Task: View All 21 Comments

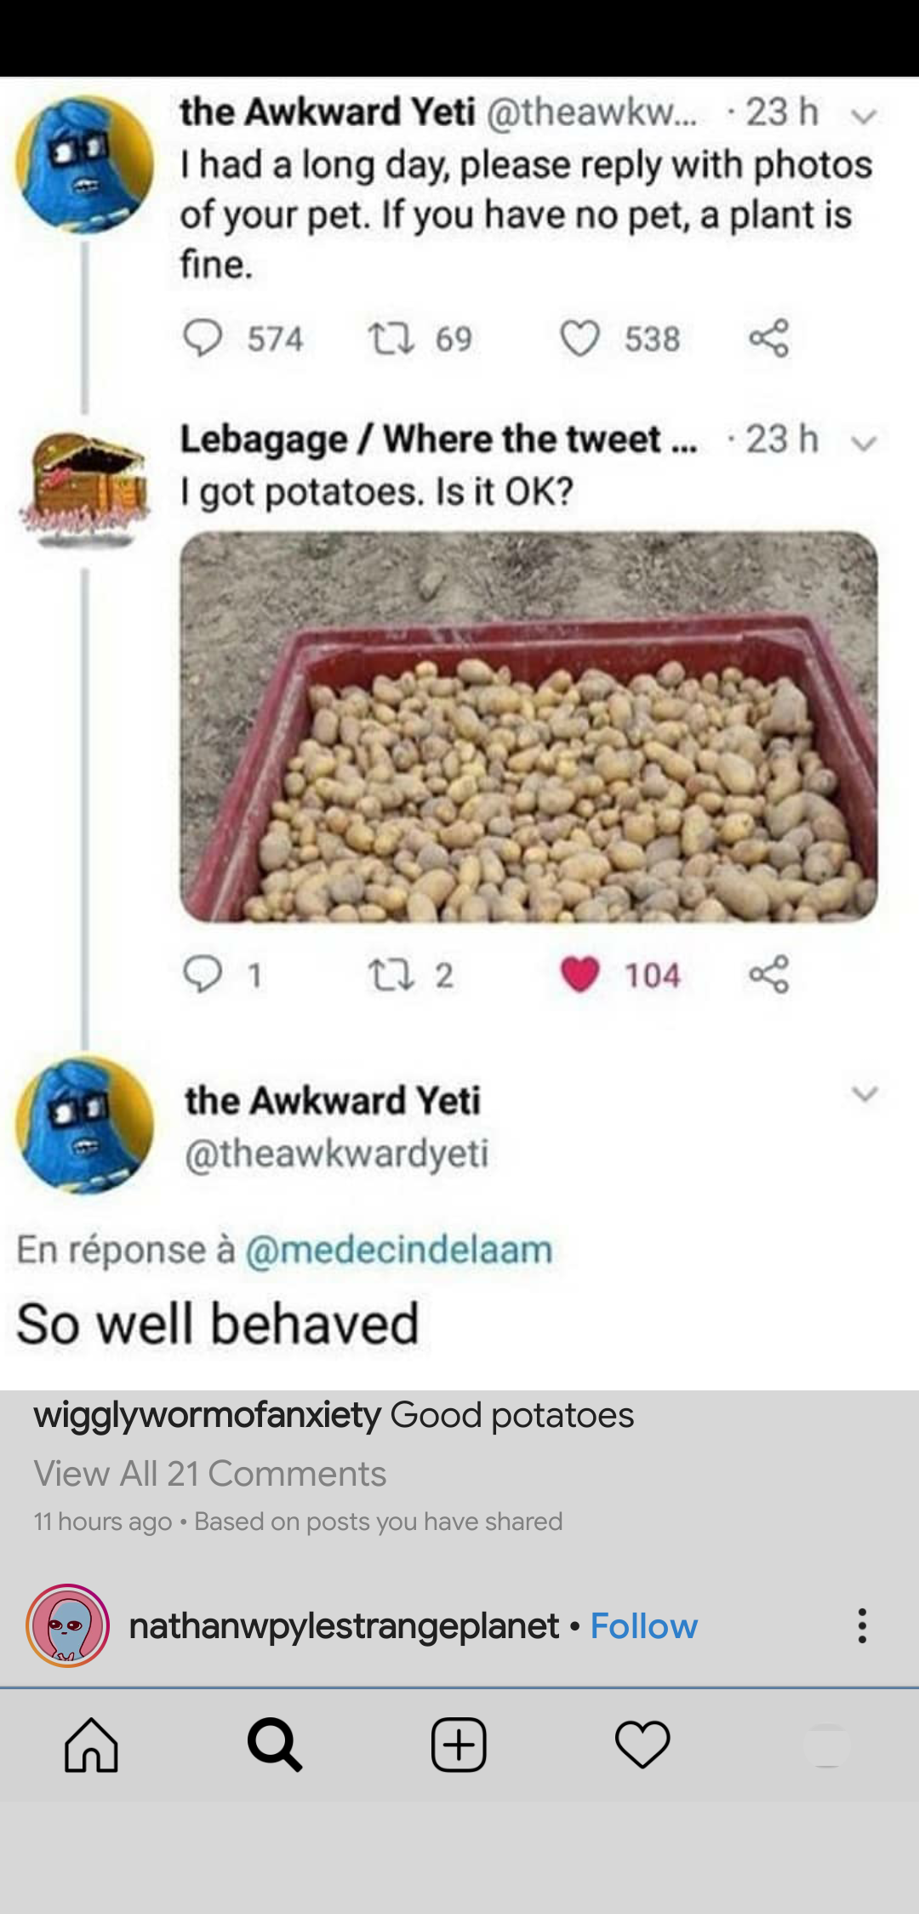Action: click(210, 1473)
